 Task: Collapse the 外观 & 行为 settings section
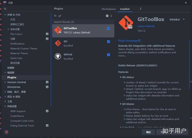click(5, 15)
